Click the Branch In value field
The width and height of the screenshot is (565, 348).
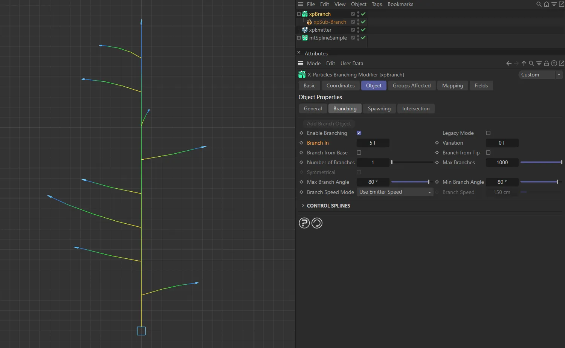(373, 143)
